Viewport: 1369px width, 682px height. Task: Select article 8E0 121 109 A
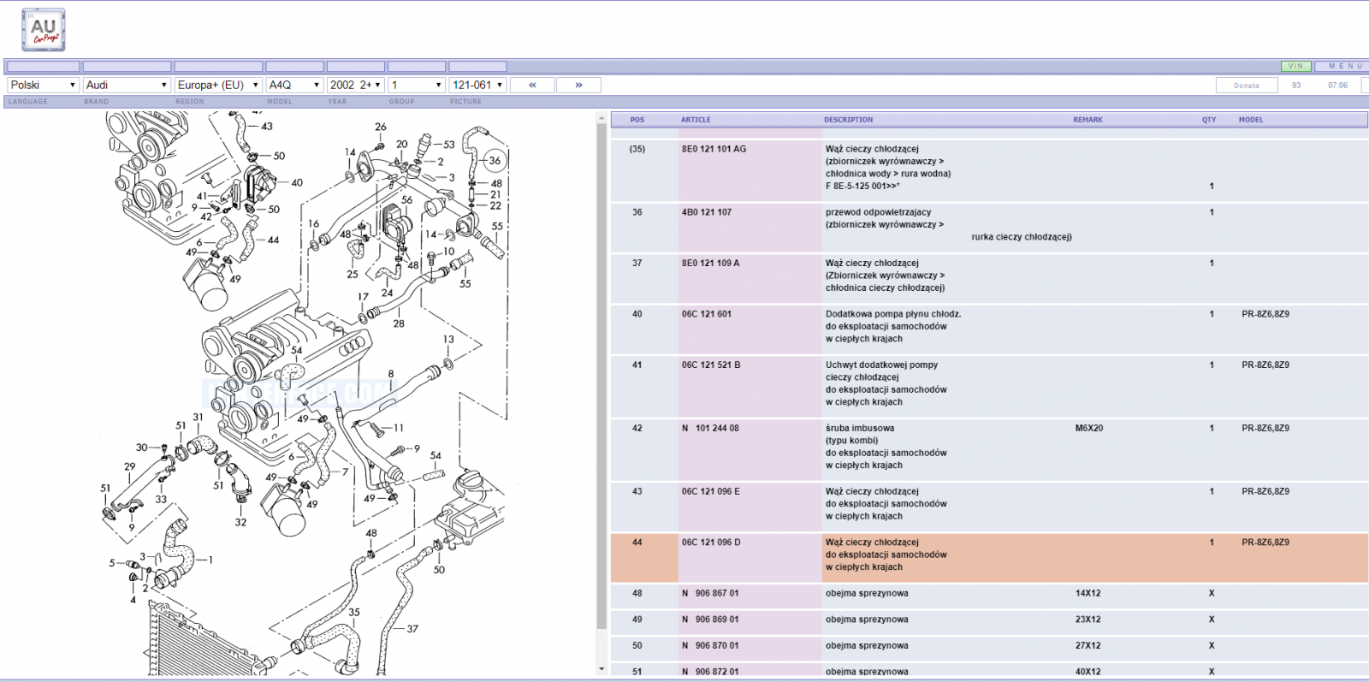tap(710, 263)
